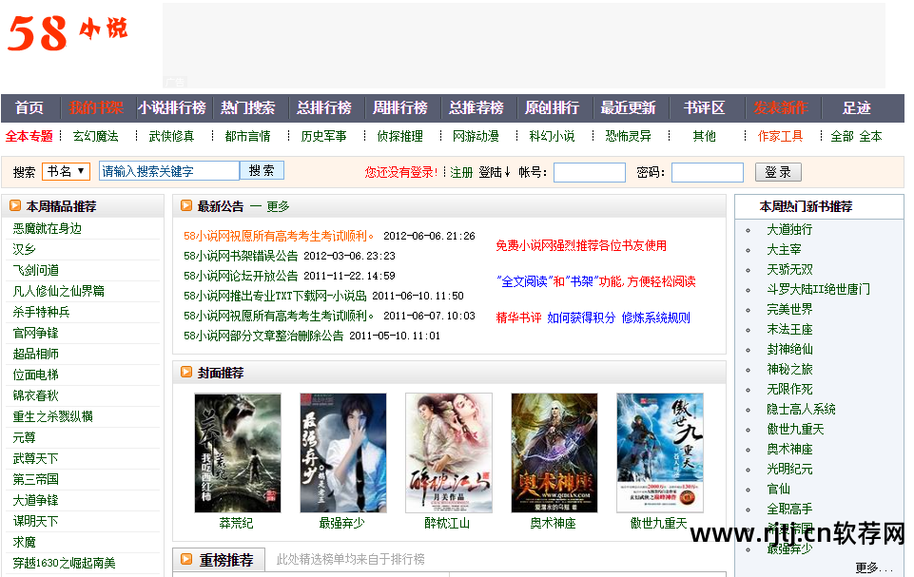Screen dimensions: 914x577
Task: Open 最强弃少 book cover thumbnail
Action: [x=342, y=452]
